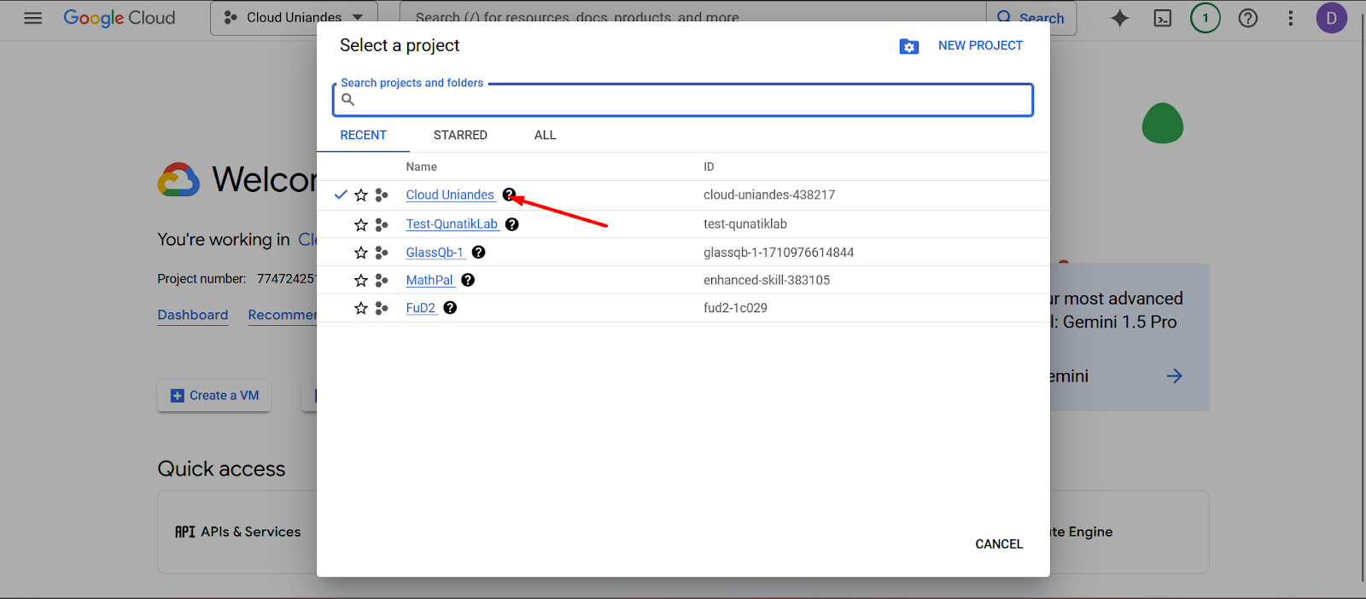Image resolution: width=1366 pixels, height=599 pixels.
Task: Open the Dashboard tab behind the dialog
Action: 193,315
